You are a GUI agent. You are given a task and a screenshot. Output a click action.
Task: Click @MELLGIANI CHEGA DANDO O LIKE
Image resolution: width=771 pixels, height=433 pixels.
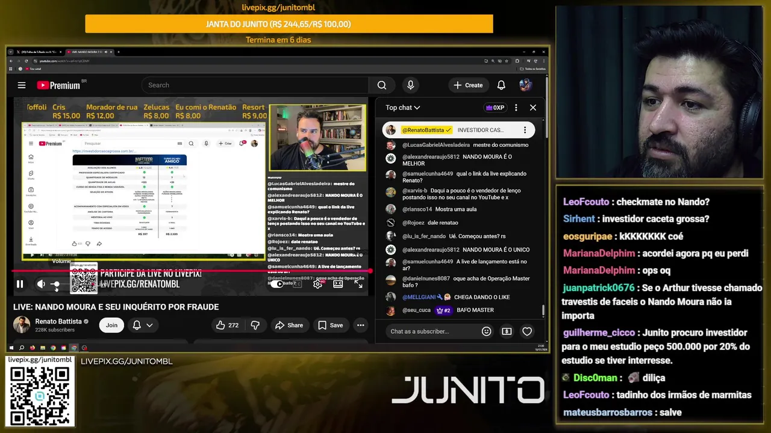pos(457,297)
